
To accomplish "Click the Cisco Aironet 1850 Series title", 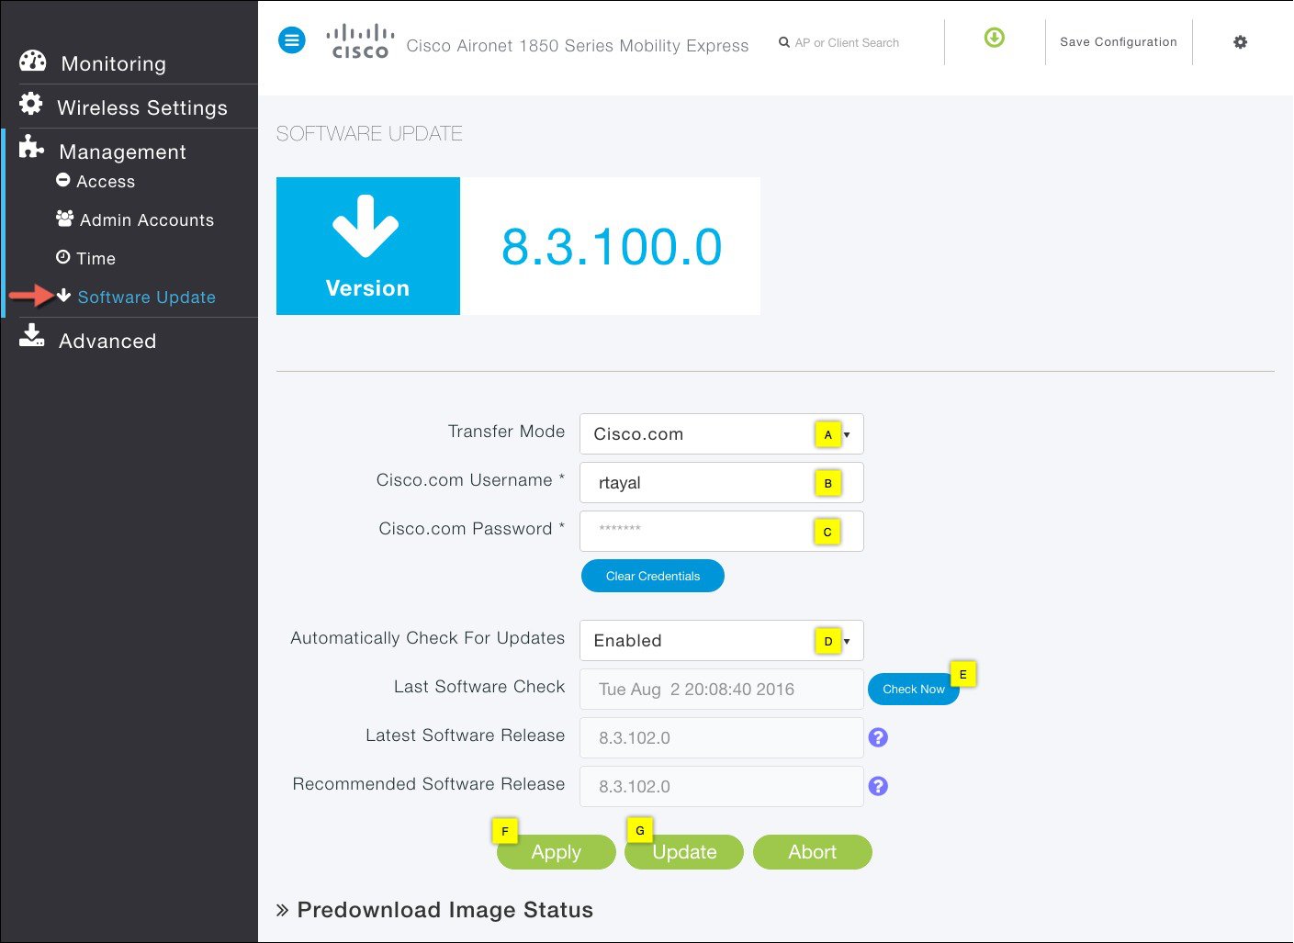I will [578, 46].
